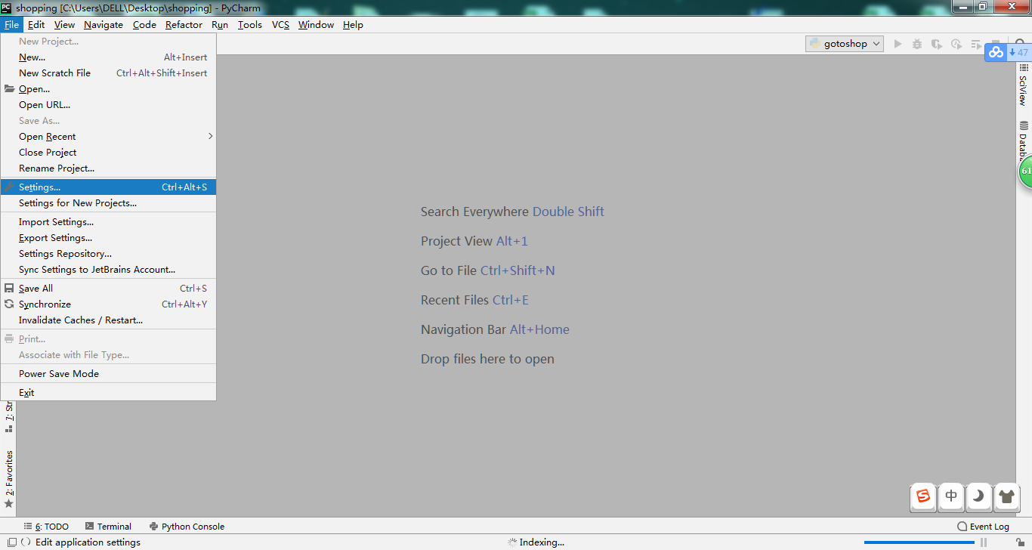Screen dimensions: 1032x550
Task: Open the Refactor menu
Action: (x=184, y=25)
